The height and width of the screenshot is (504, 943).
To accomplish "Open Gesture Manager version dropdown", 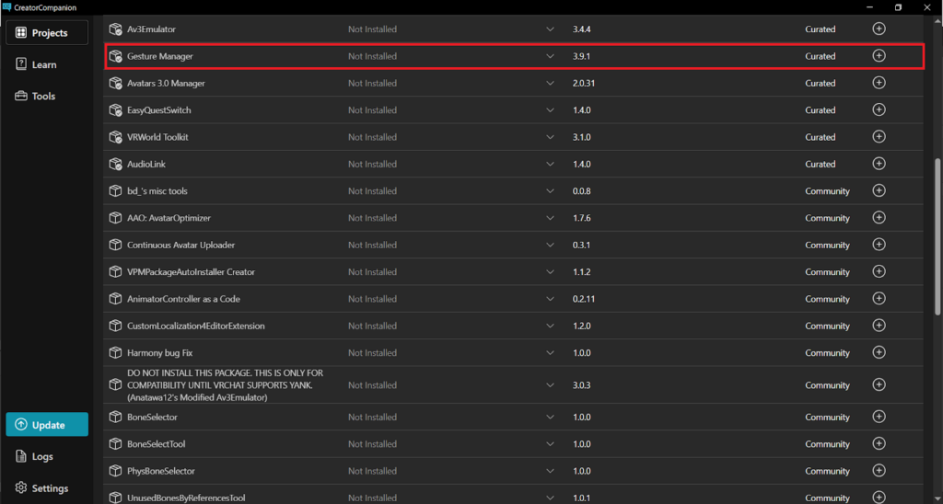I will [550, 56].
